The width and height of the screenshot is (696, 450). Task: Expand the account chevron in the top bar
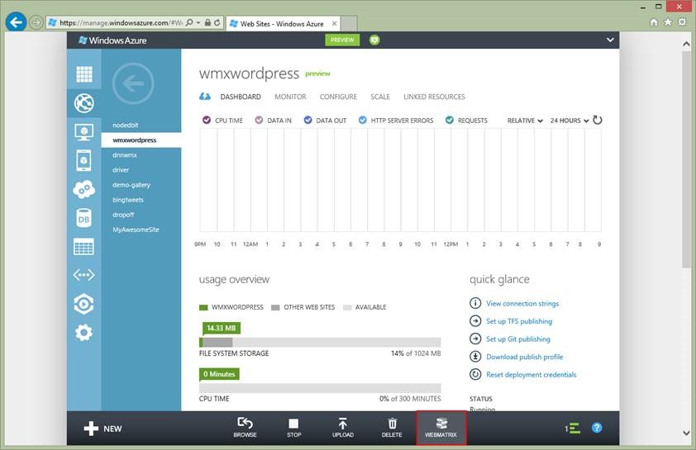pyautogui.click(x=610, y=40)
